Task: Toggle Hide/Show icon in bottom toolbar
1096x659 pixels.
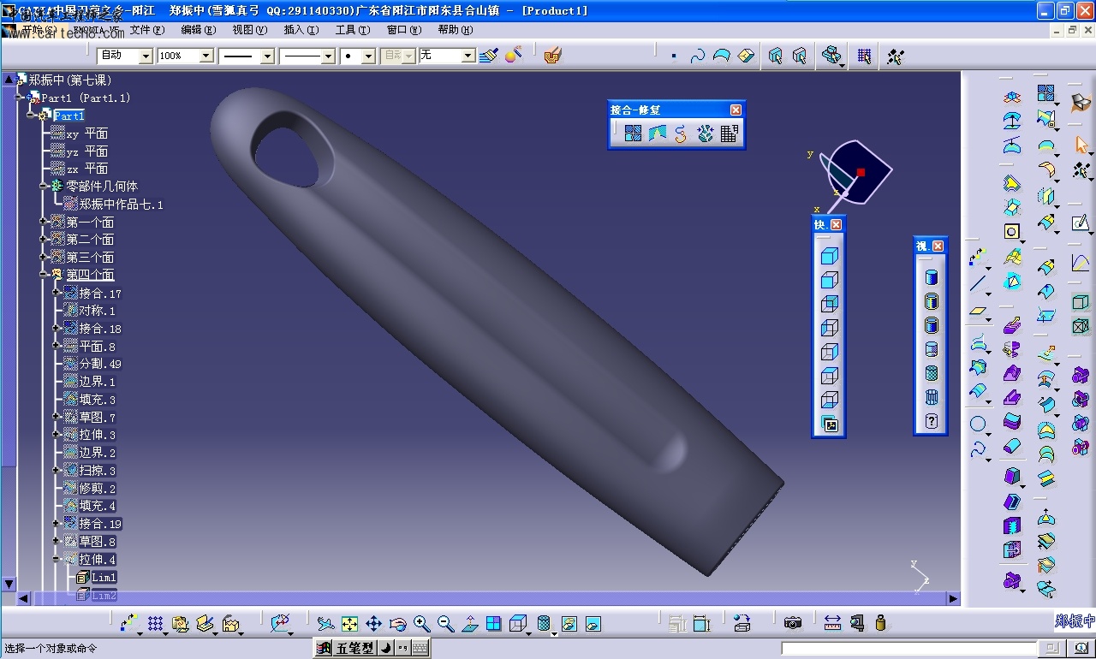Action: [569, 624]
